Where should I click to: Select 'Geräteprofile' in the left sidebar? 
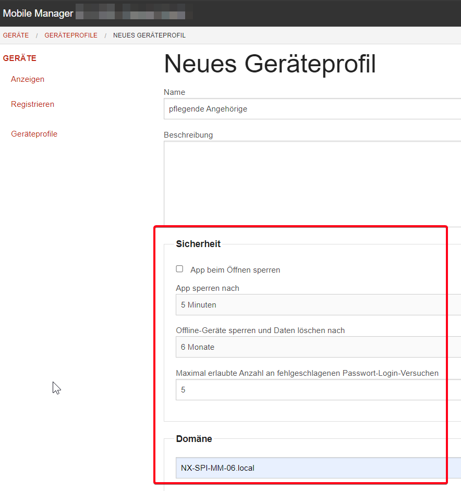click(x=34, y=134)
